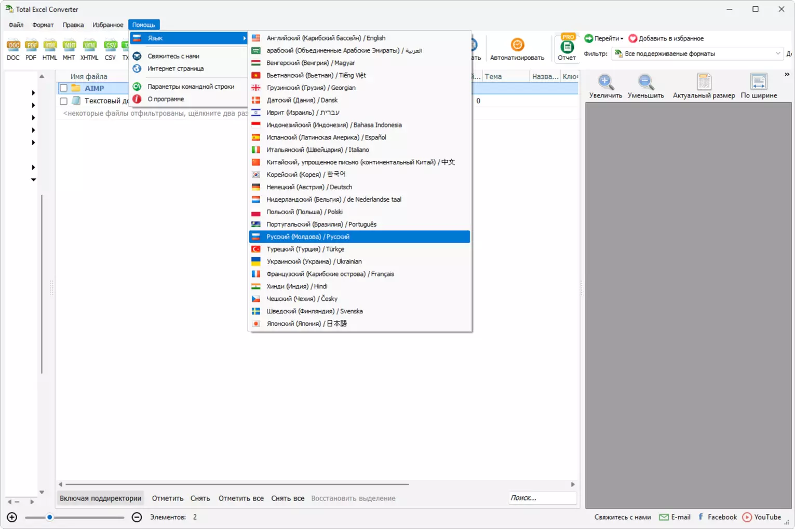Screen dimensions: 795x529
Task: Collapse the downward-pointing tree arrow
Action: pos(33,180)
